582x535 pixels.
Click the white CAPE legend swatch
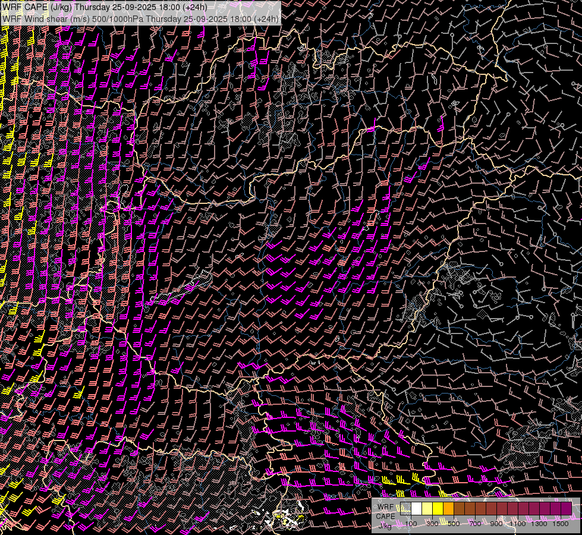[x=417, y=508]
